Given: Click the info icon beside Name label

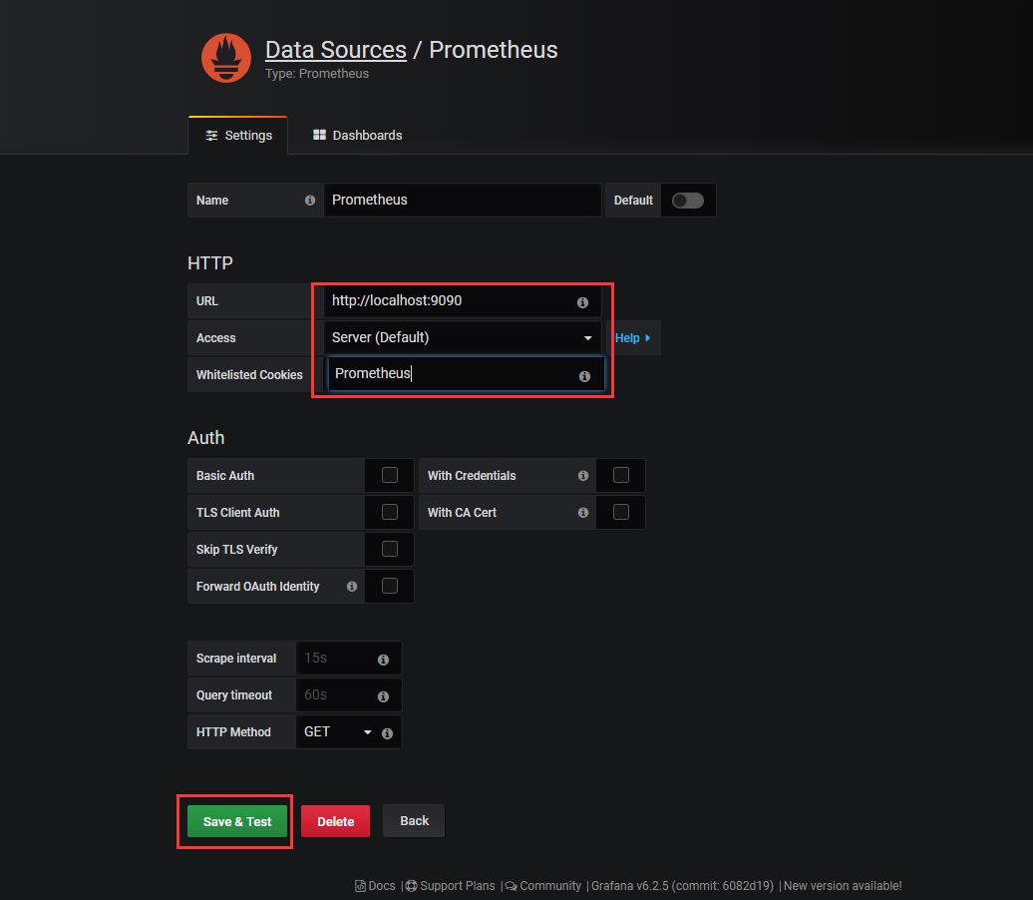Looking at the screenshot, I should pos(310,201).
